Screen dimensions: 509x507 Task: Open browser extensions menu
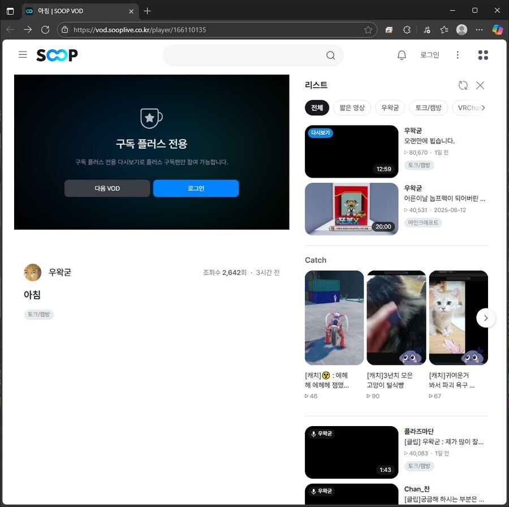(407, 30)
